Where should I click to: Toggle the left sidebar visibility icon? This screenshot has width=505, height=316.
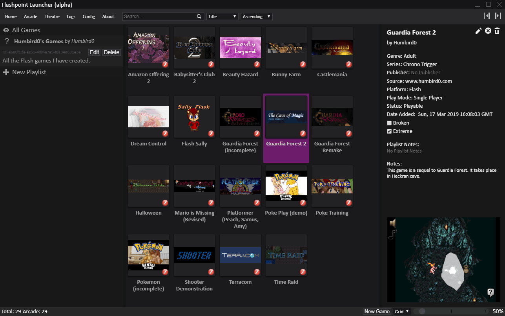487,16
